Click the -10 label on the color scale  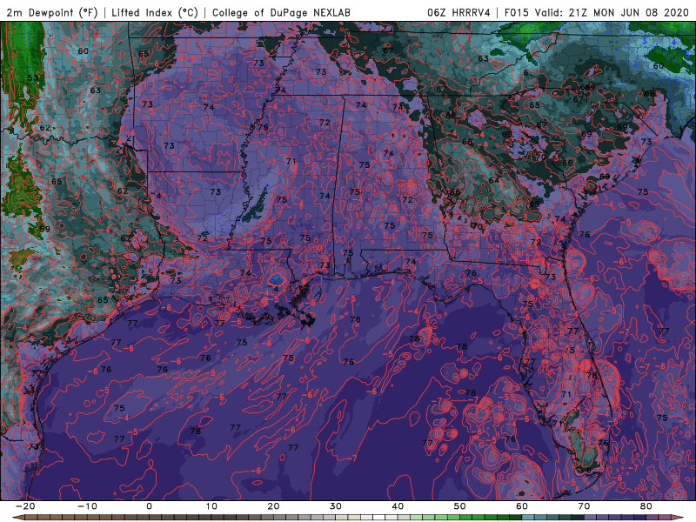point(86,506)
